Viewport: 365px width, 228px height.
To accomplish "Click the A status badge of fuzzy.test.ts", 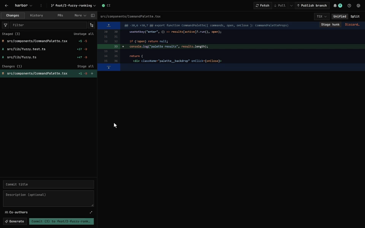I will coord(3,49).
